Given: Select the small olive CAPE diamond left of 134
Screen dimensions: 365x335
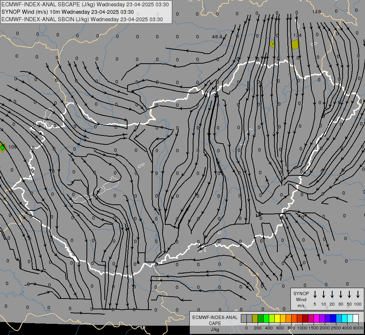Looking at the screenshot, I should [272, 44].
